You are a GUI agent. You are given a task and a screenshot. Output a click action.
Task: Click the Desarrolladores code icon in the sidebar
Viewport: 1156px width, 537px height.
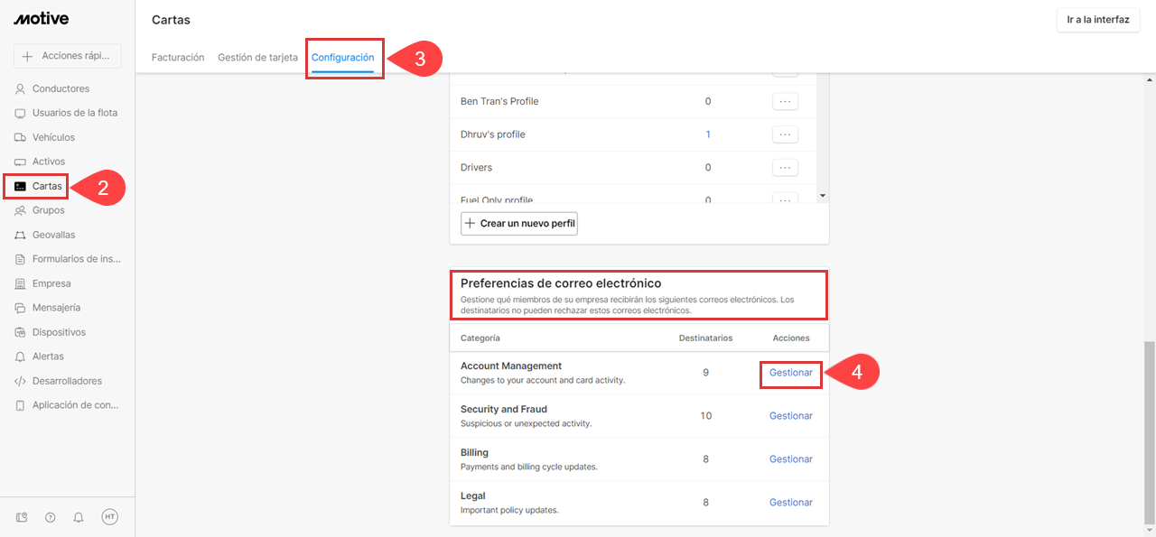20,381
